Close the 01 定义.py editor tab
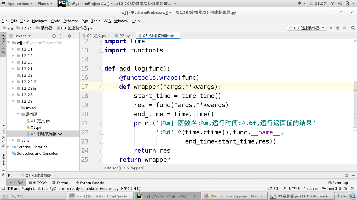This screenshot has height=200, width=357. tap(109, 35)
